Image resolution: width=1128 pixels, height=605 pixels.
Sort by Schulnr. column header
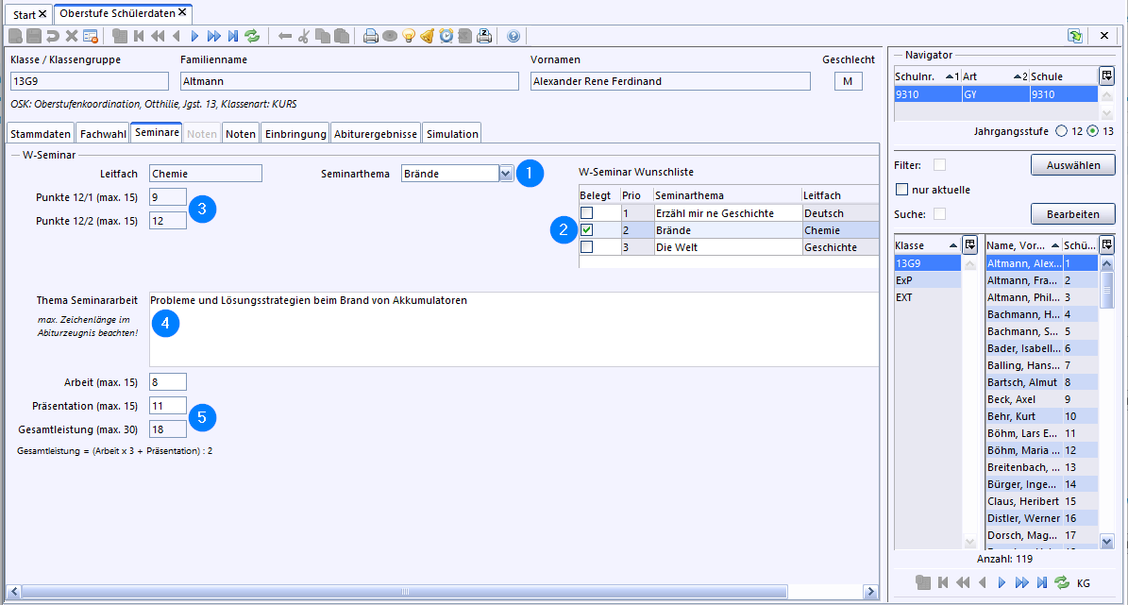(927, 76)
